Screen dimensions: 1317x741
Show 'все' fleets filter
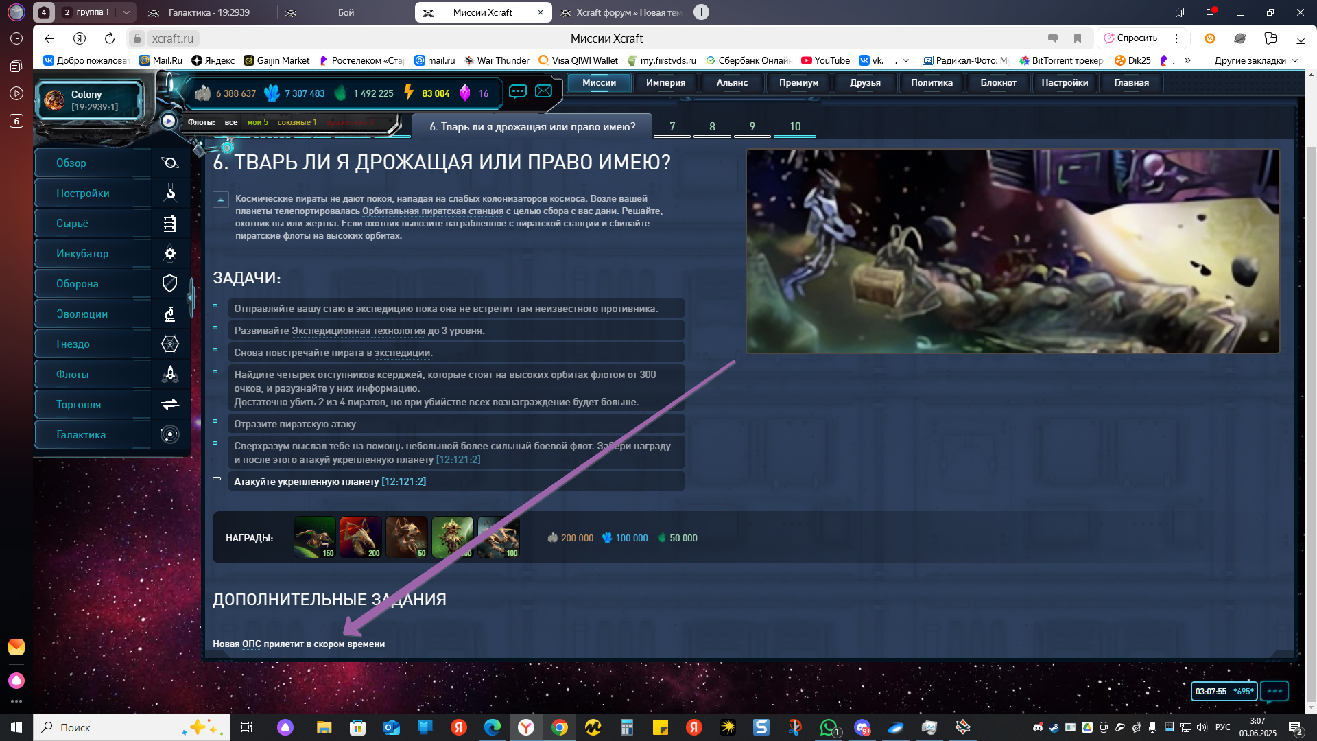point(230,122)
